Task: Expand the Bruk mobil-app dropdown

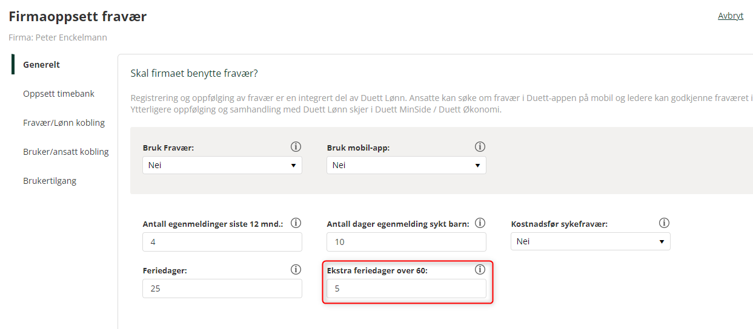Action: (406, 165)
